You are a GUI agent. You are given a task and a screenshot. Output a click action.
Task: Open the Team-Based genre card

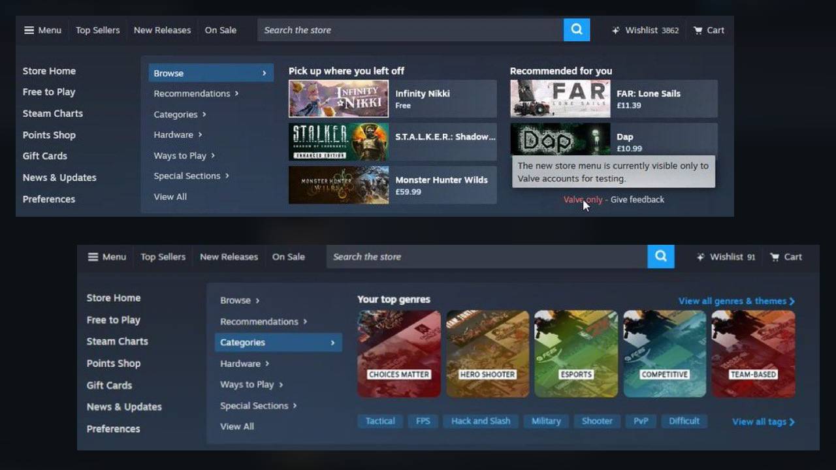(x=753, y=353)
